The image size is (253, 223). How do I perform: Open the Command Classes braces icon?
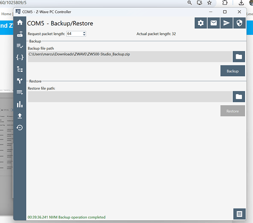[x=20, y=58]
